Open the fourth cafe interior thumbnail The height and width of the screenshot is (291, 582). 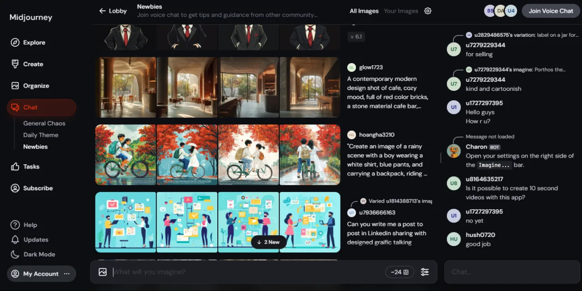coord(310,88)
